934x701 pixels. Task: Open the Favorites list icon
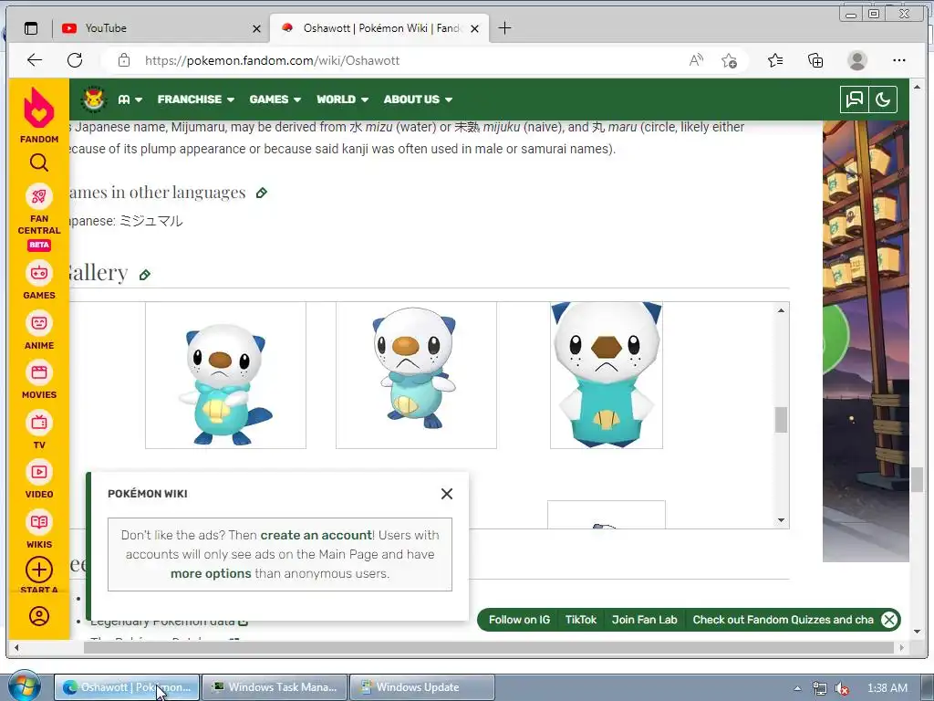(775, 60)
